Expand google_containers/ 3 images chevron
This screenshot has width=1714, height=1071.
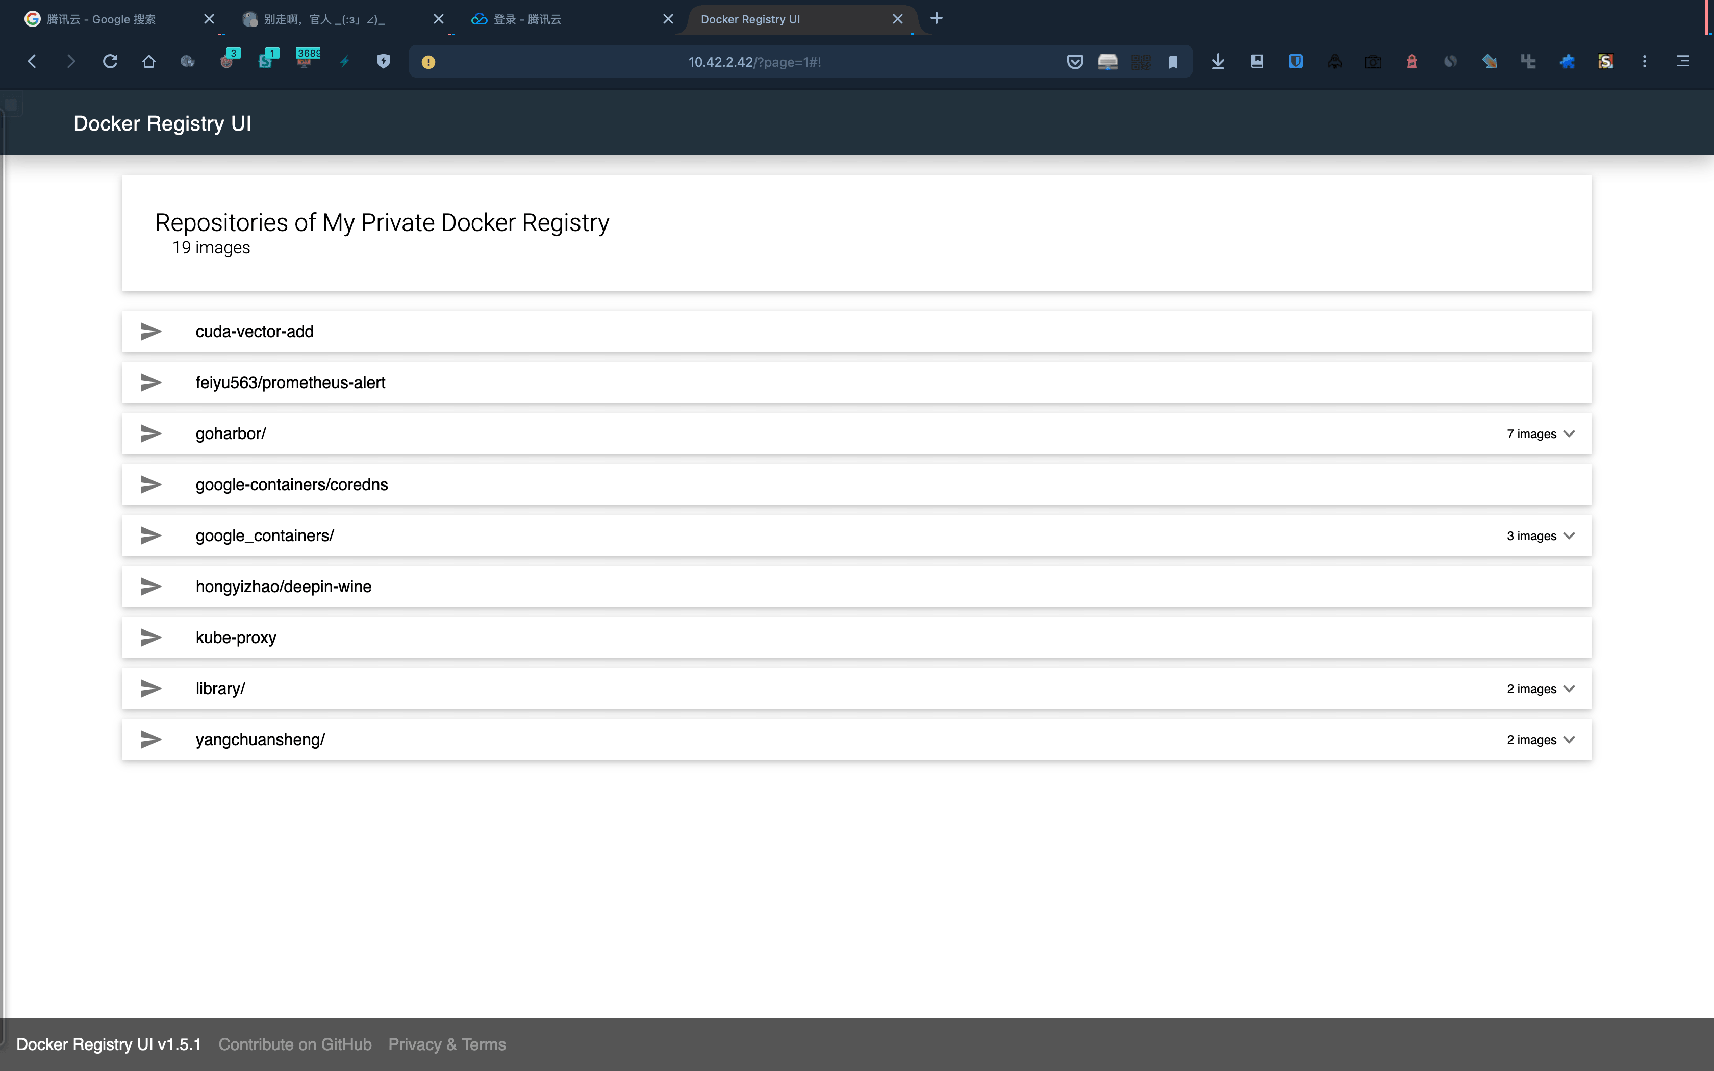tap(1570, 535)
